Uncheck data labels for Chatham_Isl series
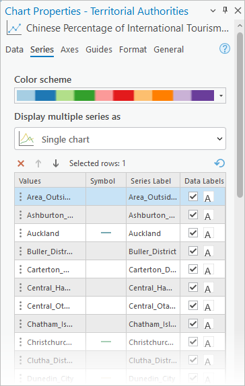 (193, 323)
